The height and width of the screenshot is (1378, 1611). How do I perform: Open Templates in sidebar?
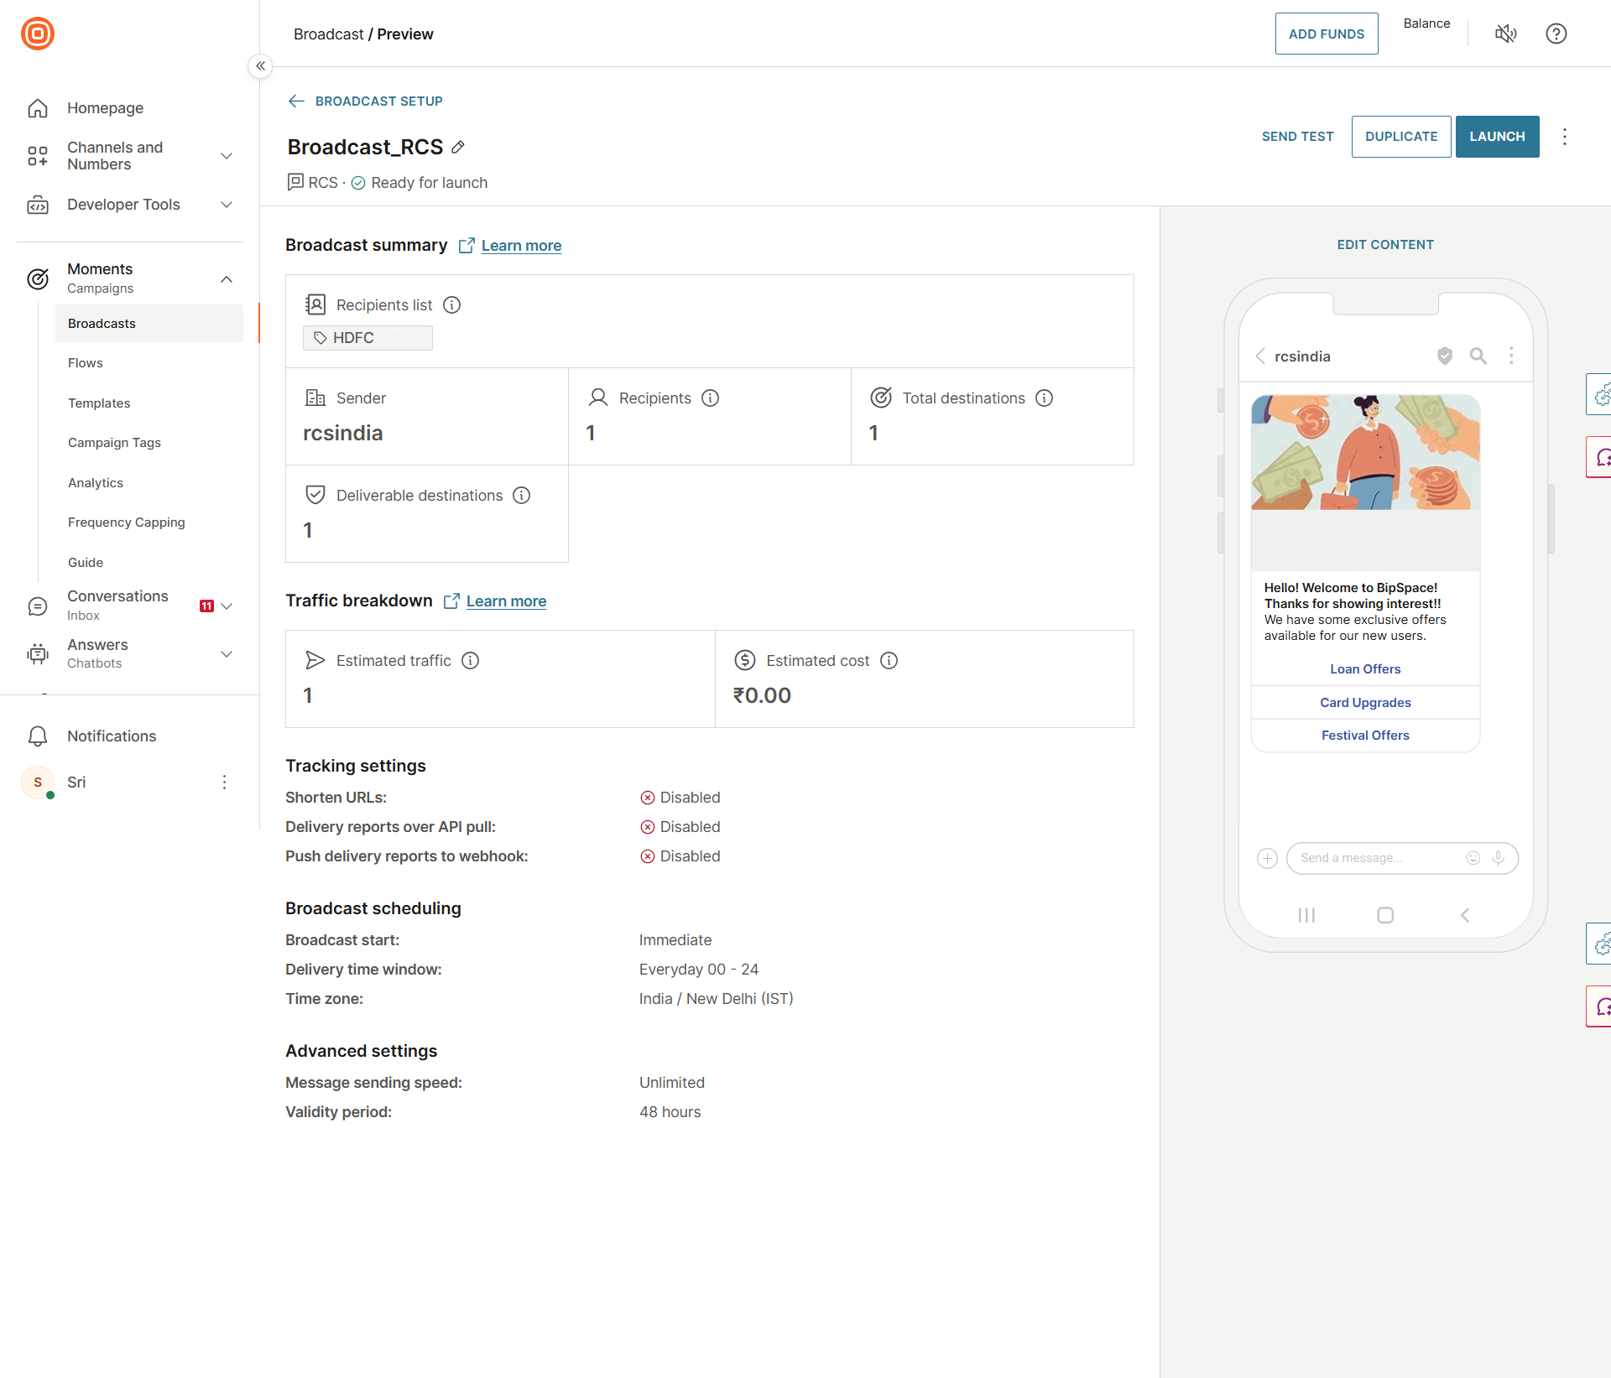[x=99, y=403]
